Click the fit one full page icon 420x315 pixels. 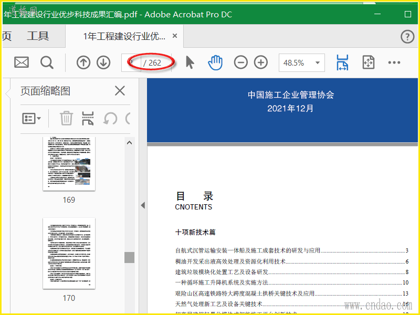[369, 62]
